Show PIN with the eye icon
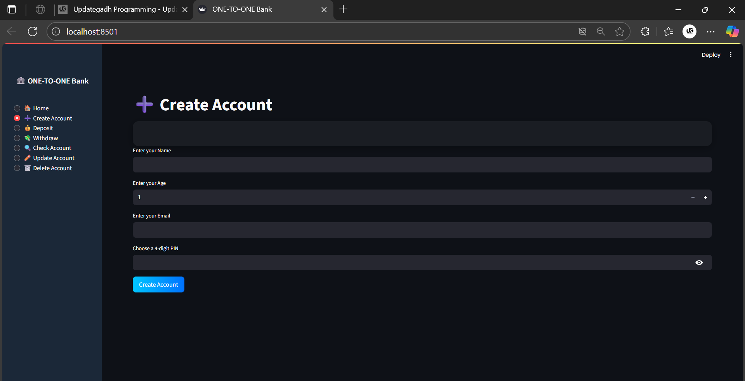 click(x=699, y=263)
